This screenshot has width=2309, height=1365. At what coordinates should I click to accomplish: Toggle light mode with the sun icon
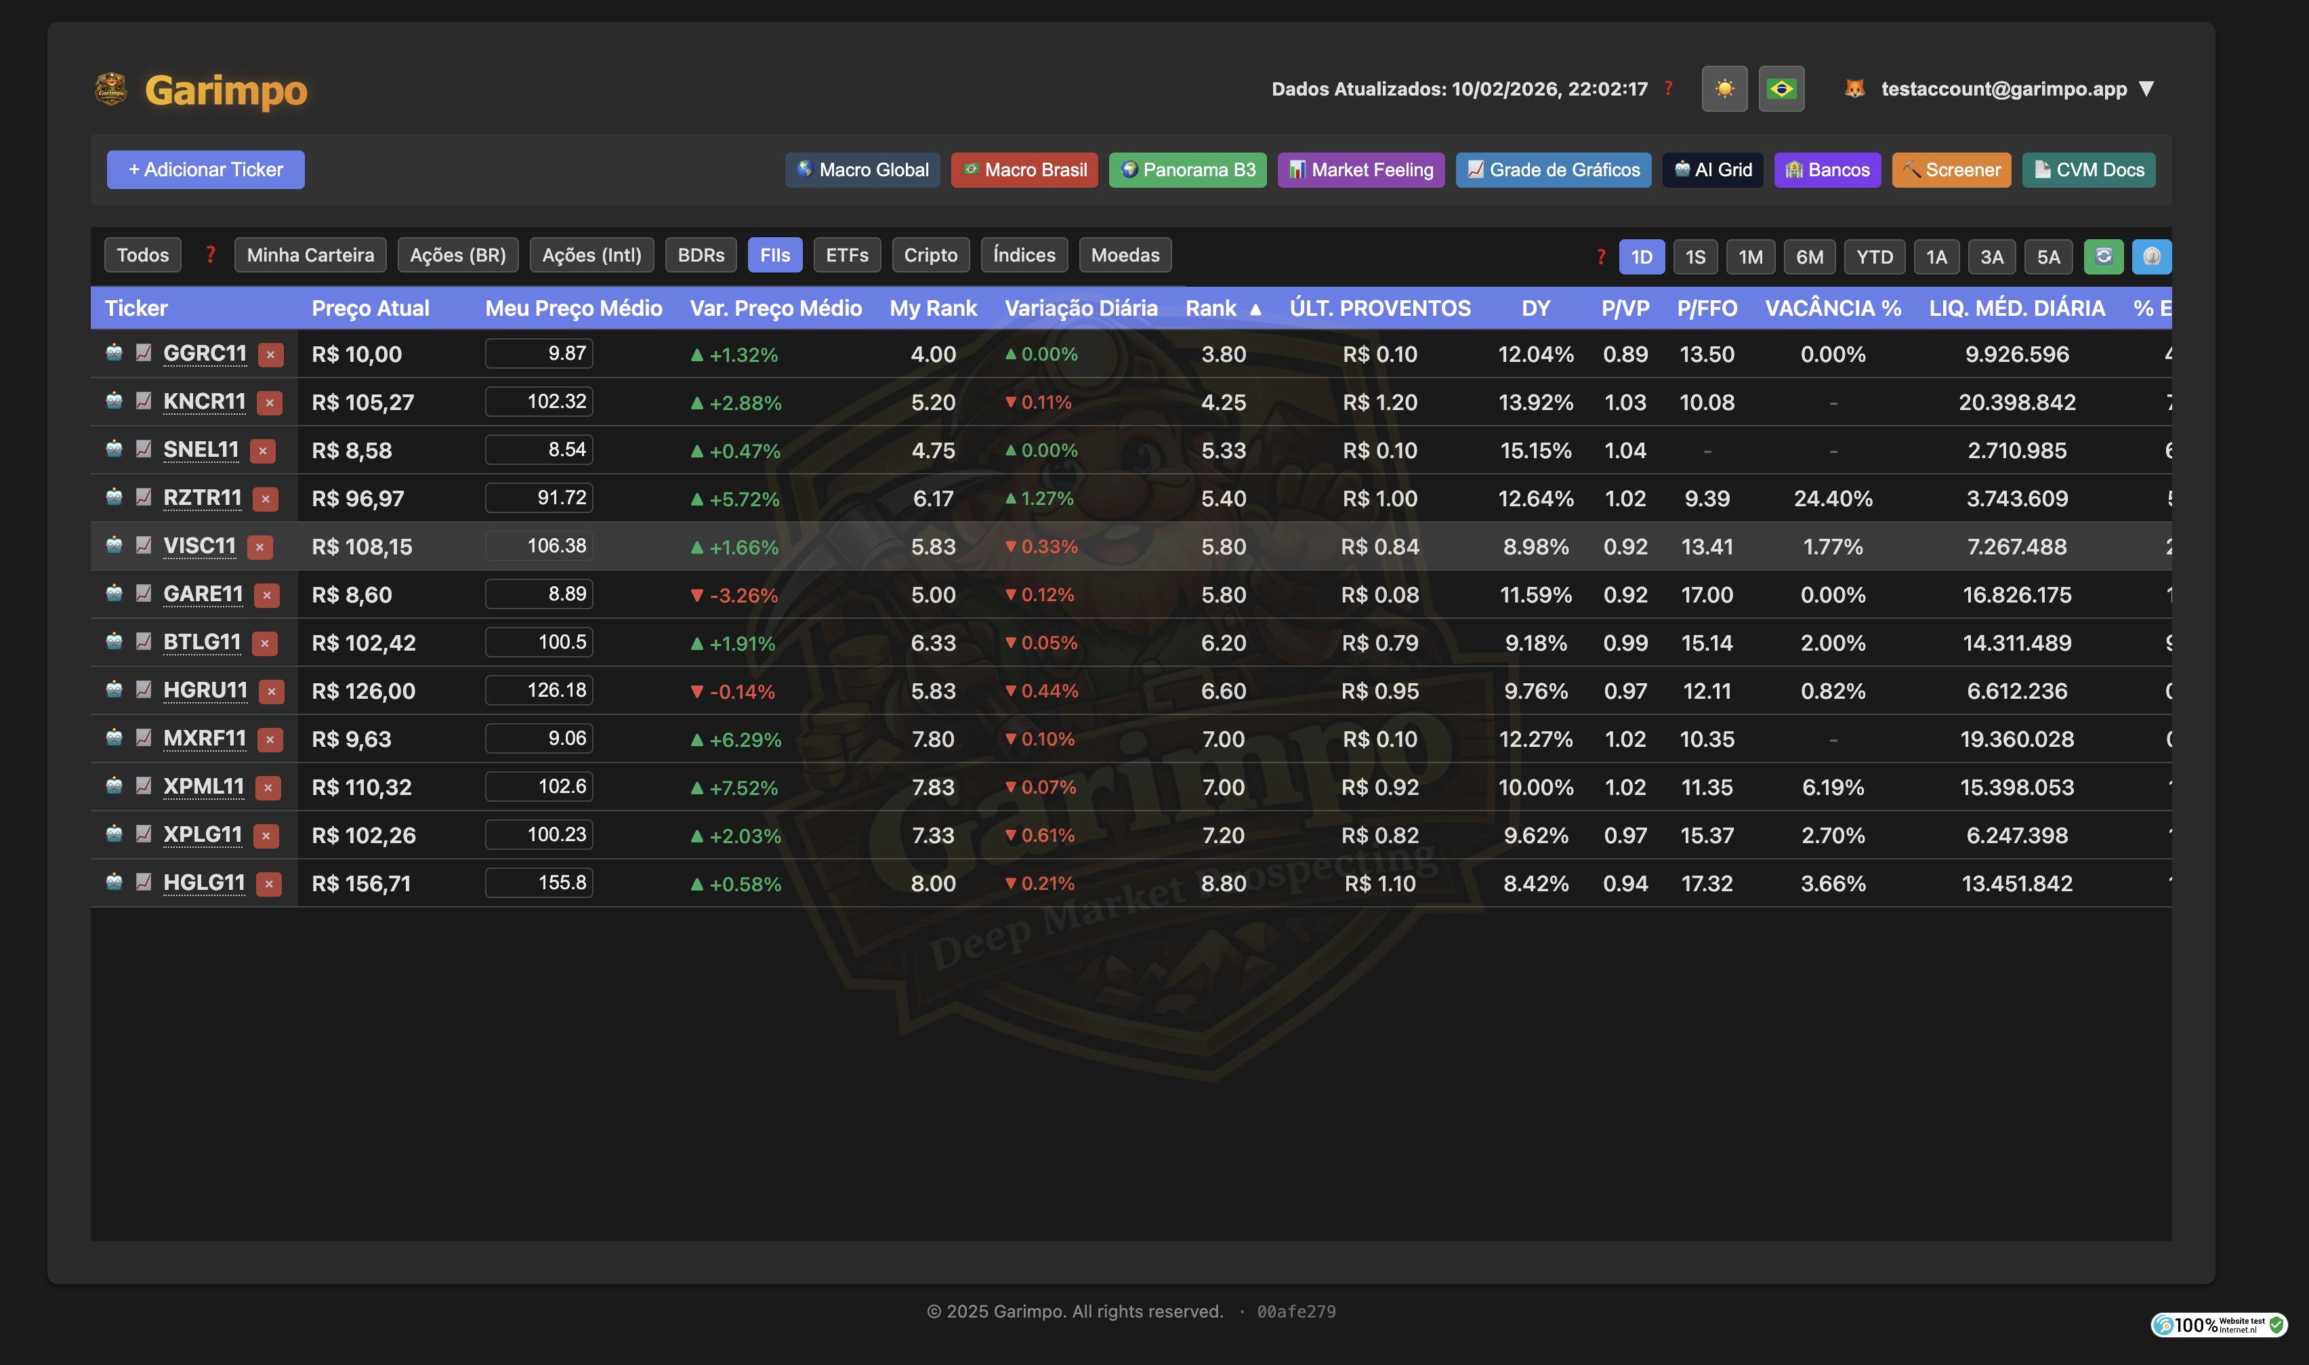1726,88
